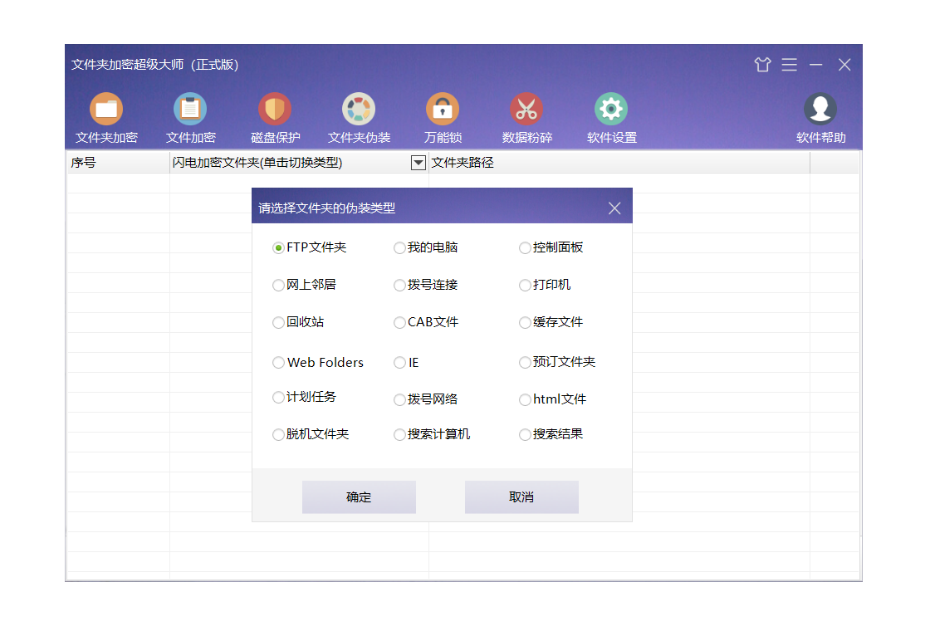The height and width of the screenshot is (631, 930).
Task: Open the 软件设置 settings gear
Action: [x=611, y=118]
